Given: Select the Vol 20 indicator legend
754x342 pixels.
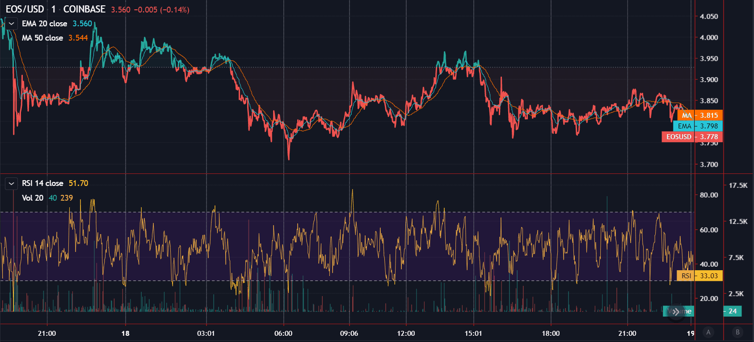Looking at the screenshot, I should coord(33,198).
